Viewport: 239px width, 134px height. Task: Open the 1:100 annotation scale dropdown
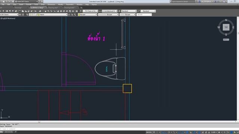214,133
